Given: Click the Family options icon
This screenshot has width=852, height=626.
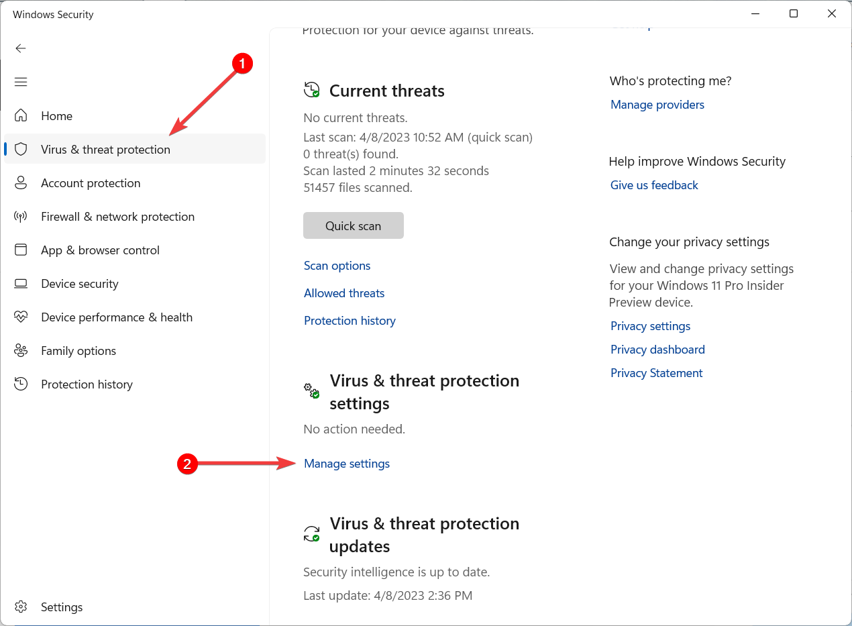Looking at the screenshot, I should click(x=21, y=350).
